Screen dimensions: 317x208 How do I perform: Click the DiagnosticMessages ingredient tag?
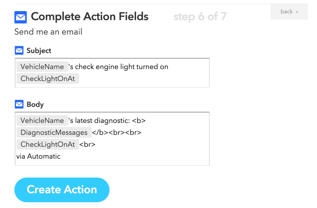[54, 133]
